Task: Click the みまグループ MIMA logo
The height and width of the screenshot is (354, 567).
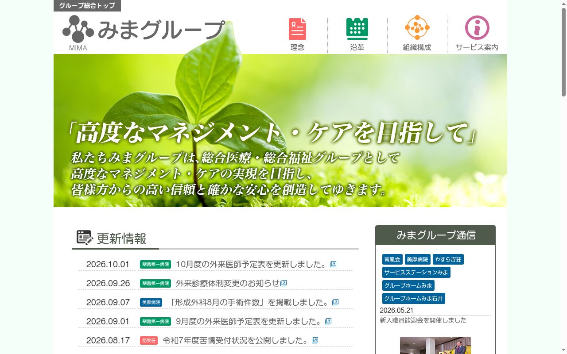Action: [x=144, y=33]
